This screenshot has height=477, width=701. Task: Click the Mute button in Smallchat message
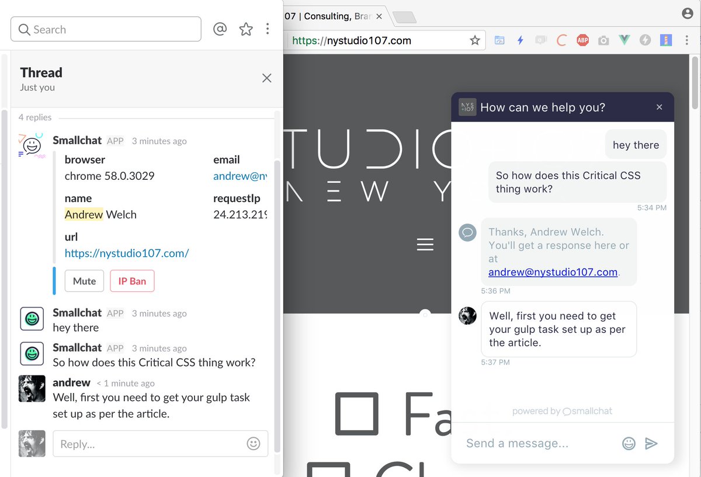coord(84,281)
